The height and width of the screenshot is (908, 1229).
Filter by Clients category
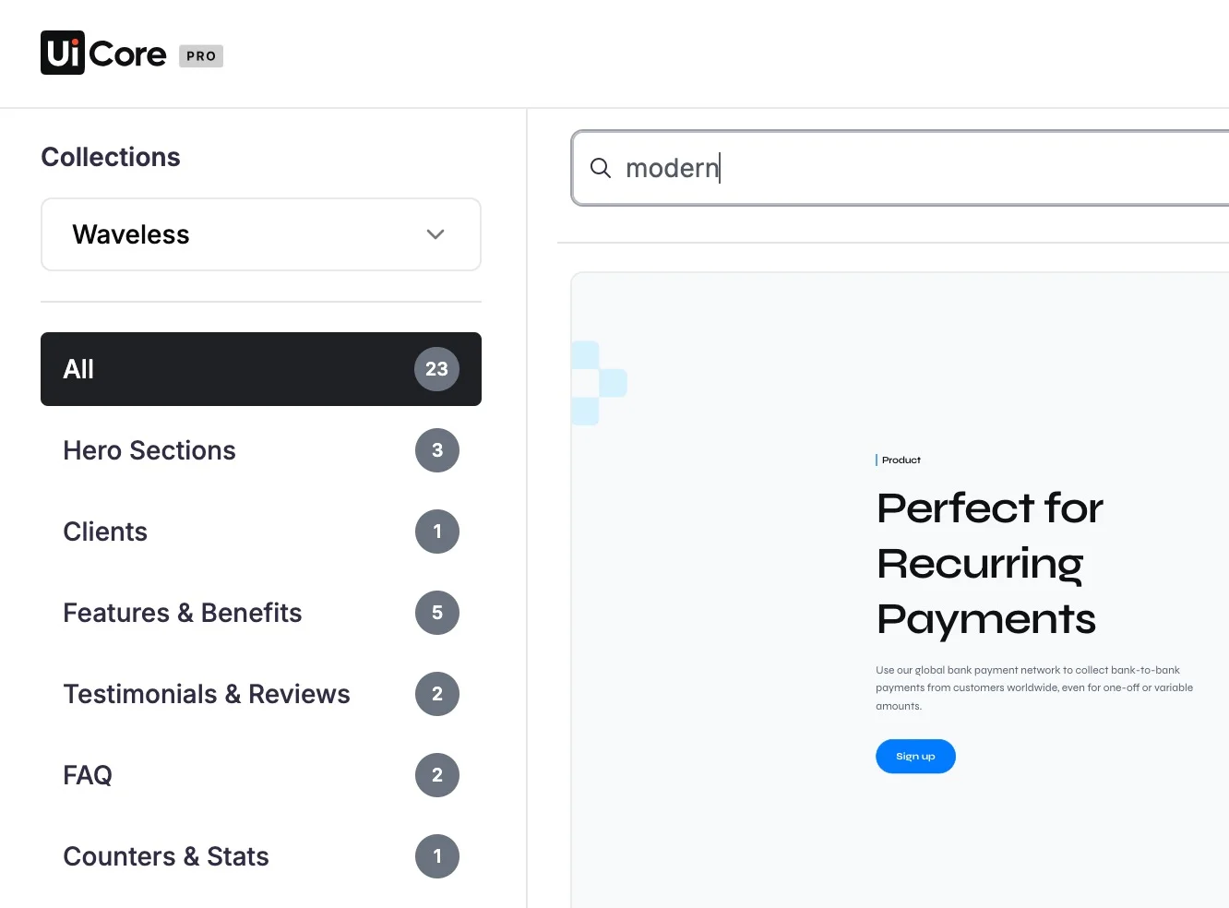[x=261, y=532]
